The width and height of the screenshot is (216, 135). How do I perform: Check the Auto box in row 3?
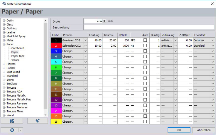click(145, 51)
